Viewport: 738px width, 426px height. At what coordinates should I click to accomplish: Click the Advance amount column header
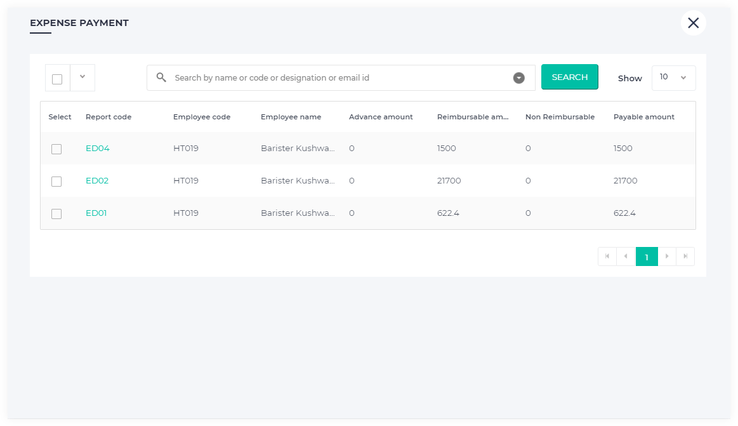point(381,117)
